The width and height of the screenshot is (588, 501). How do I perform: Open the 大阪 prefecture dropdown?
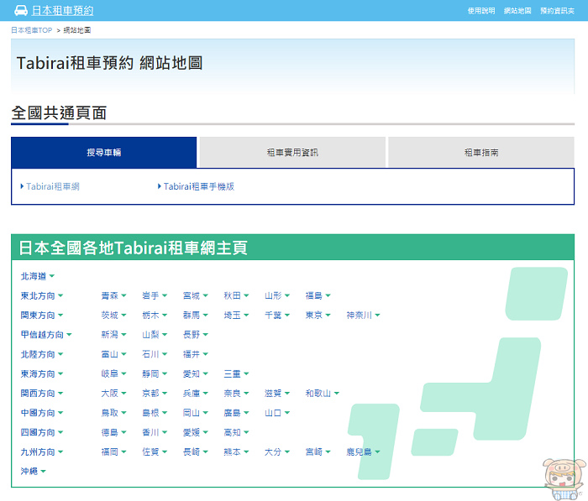tap(113, 393)
